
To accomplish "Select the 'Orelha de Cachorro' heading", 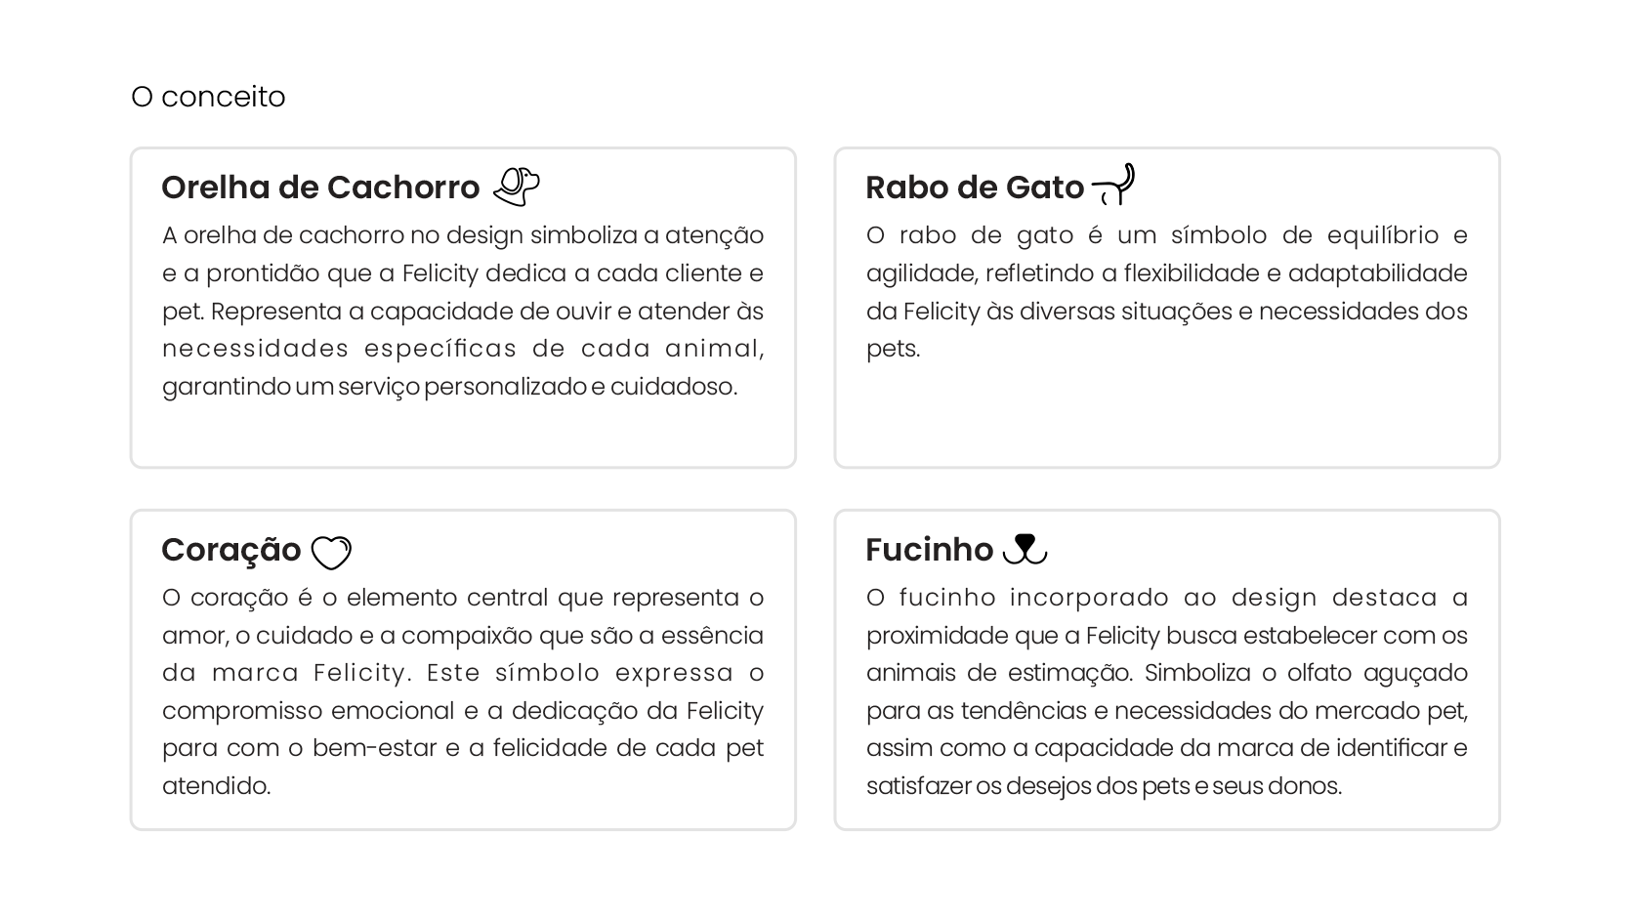I will [x=320, y=188].
